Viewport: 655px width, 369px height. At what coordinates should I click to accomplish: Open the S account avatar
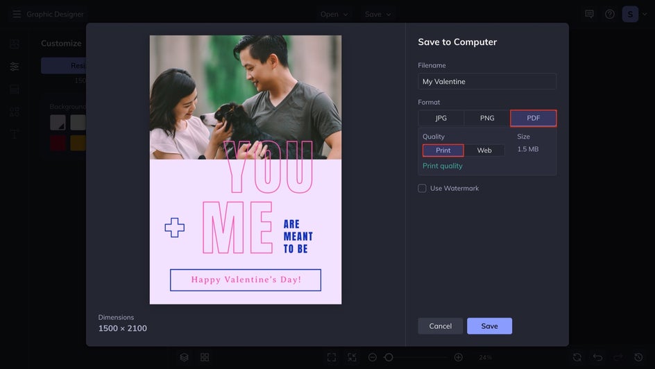630,14
